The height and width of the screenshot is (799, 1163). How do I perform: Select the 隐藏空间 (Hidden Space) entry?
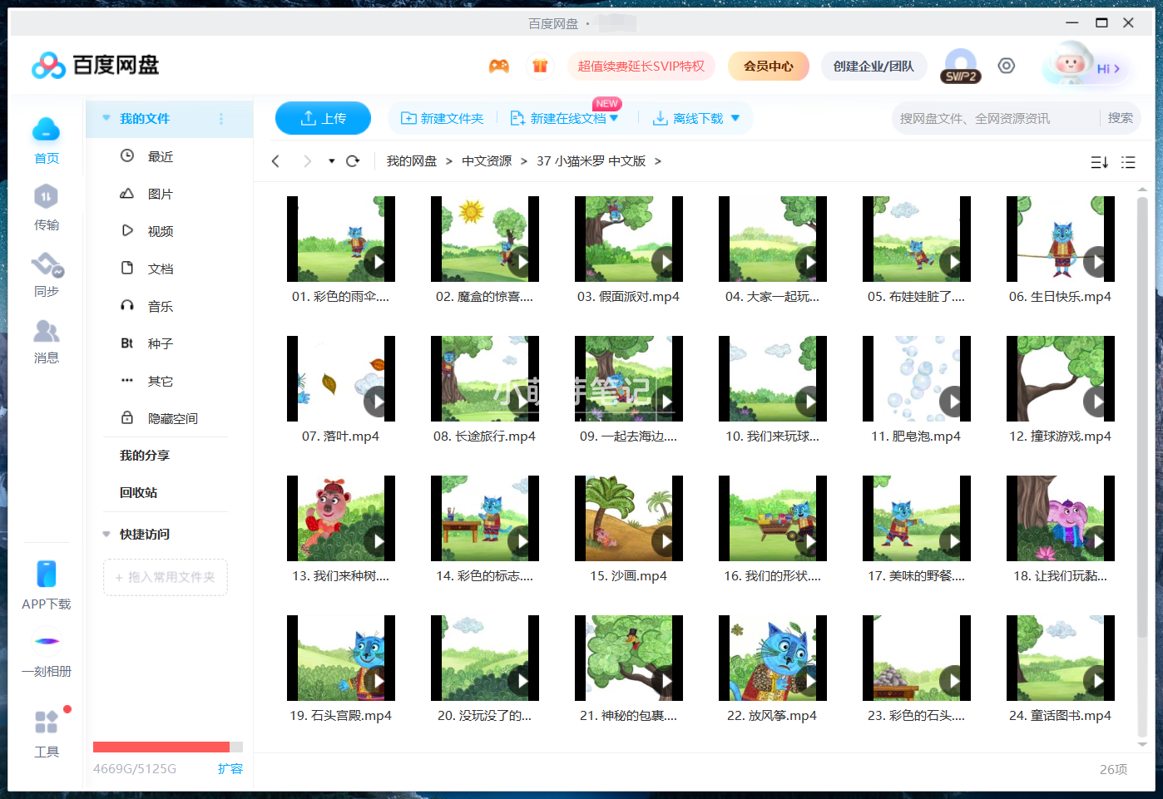tap(173, 417)
